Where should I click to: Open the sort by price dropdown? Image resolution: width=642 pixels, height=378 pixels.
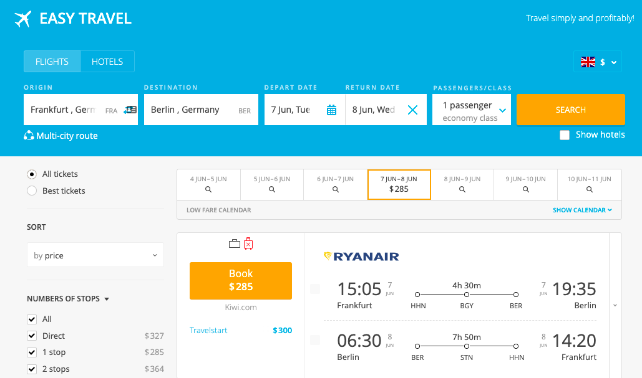click(x=95, y=255)
